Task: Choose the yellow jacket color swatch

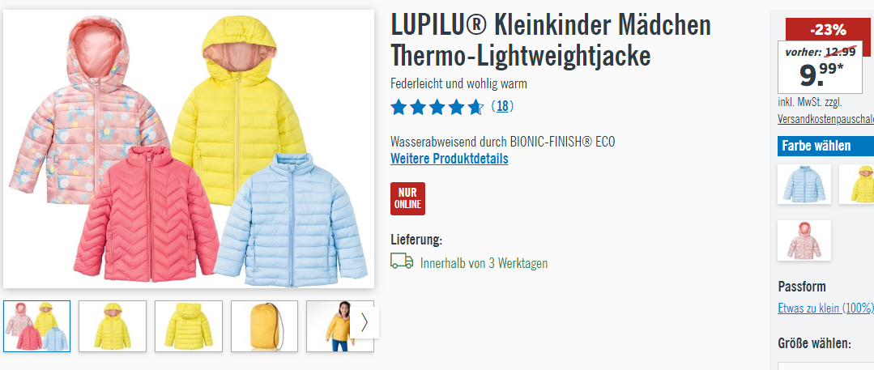Action: click(857, 184)
